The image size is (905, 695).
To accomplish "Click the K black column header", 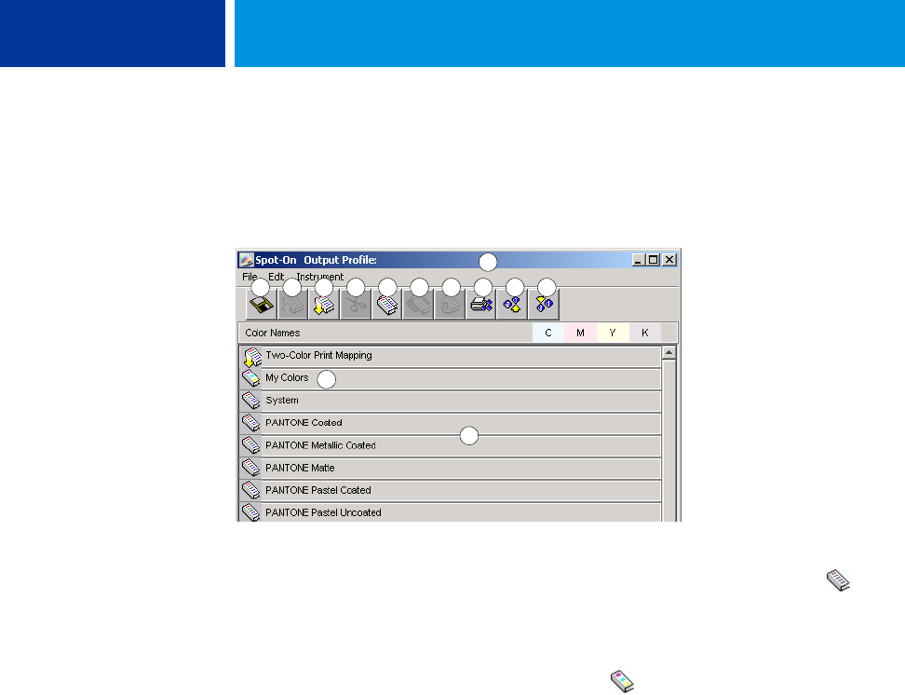I will tap(644, 333).
